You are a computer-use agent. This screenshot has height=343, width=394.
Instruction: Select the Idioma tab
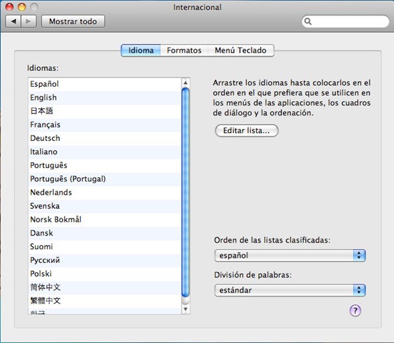pos(141,50)
